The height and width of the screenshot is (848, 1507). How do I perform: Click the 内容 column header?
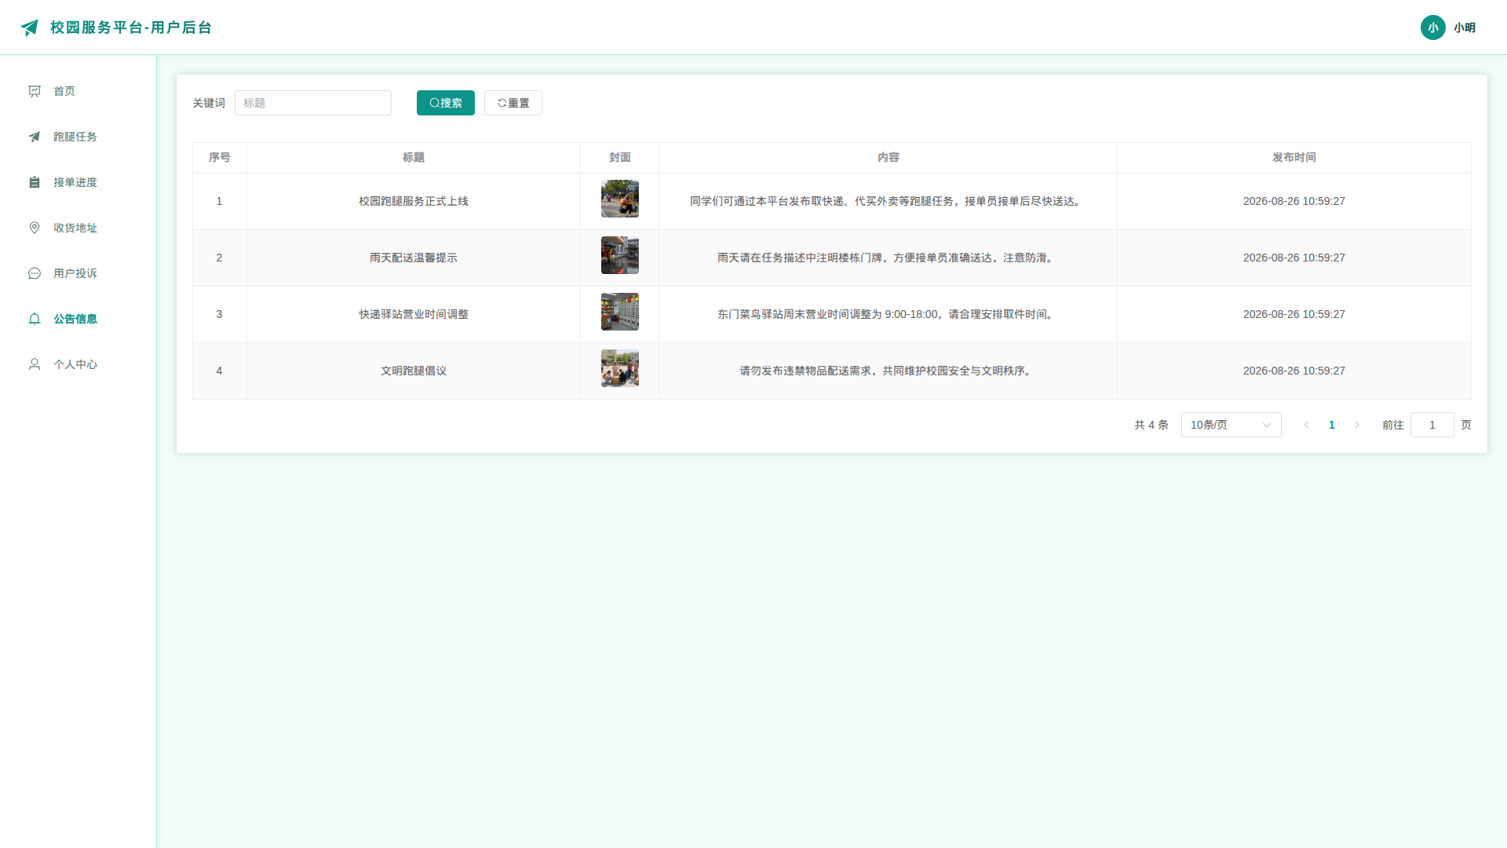(889, 157)
